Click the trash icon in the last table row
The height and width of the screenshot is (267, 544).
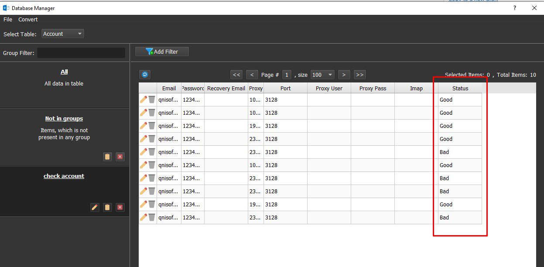pos(152,217)
